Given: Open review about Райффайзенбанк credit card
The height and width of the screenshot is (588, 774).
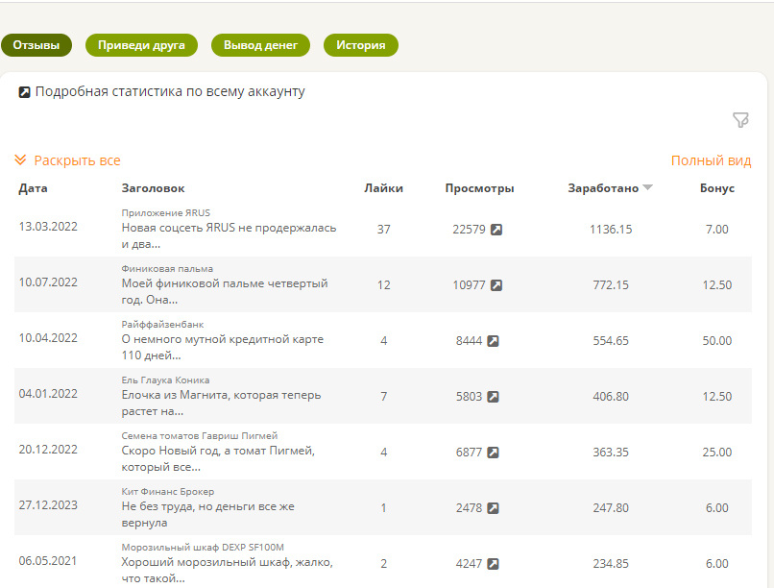Looking at the screenshot, I should pos(222,348).
